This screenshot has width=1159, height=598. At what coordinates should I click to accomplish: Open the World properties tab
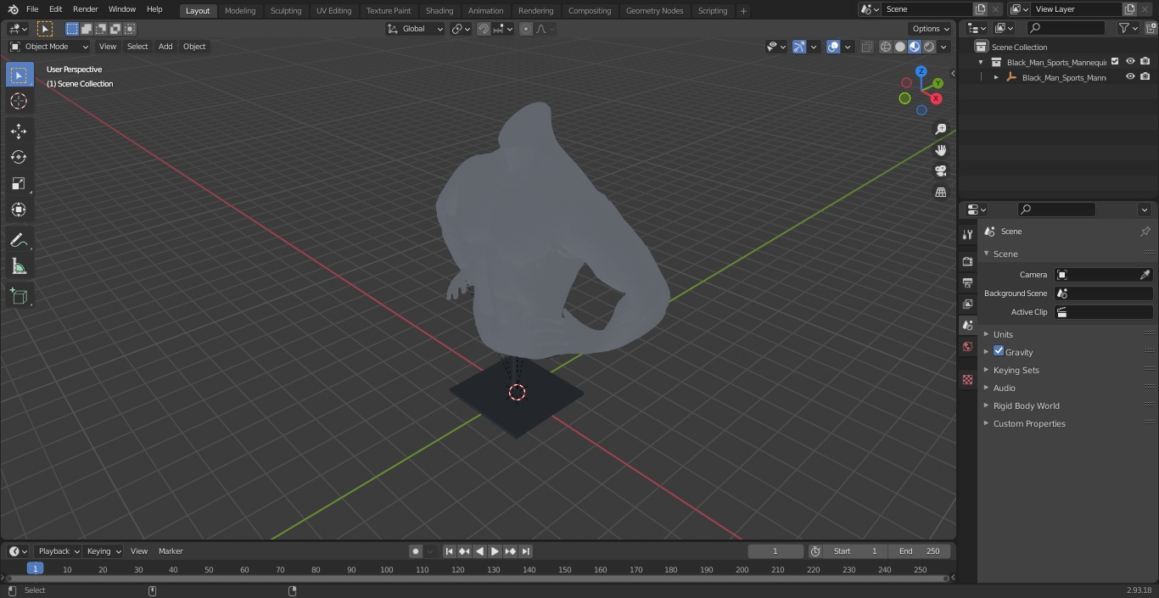click(x=967, y=347)
